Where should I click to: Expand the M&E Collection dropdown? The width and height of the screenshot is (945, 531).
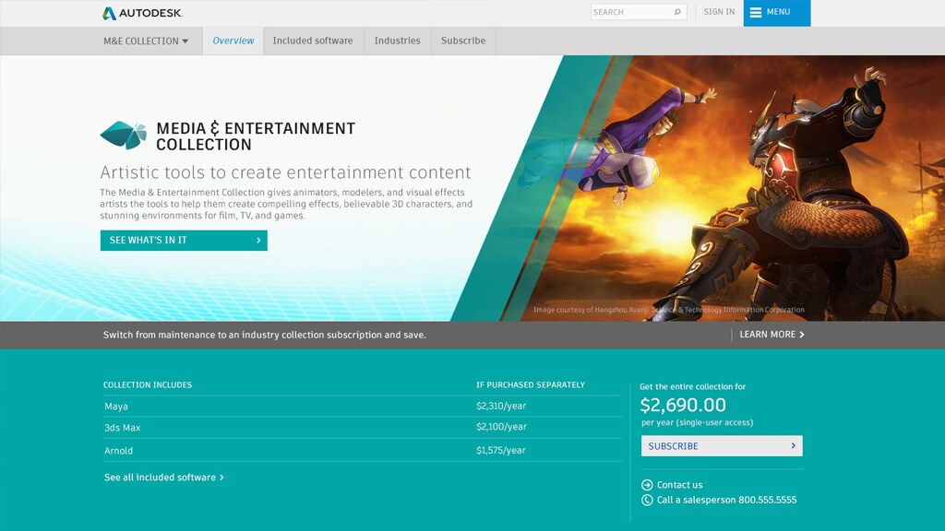(146, 41)
